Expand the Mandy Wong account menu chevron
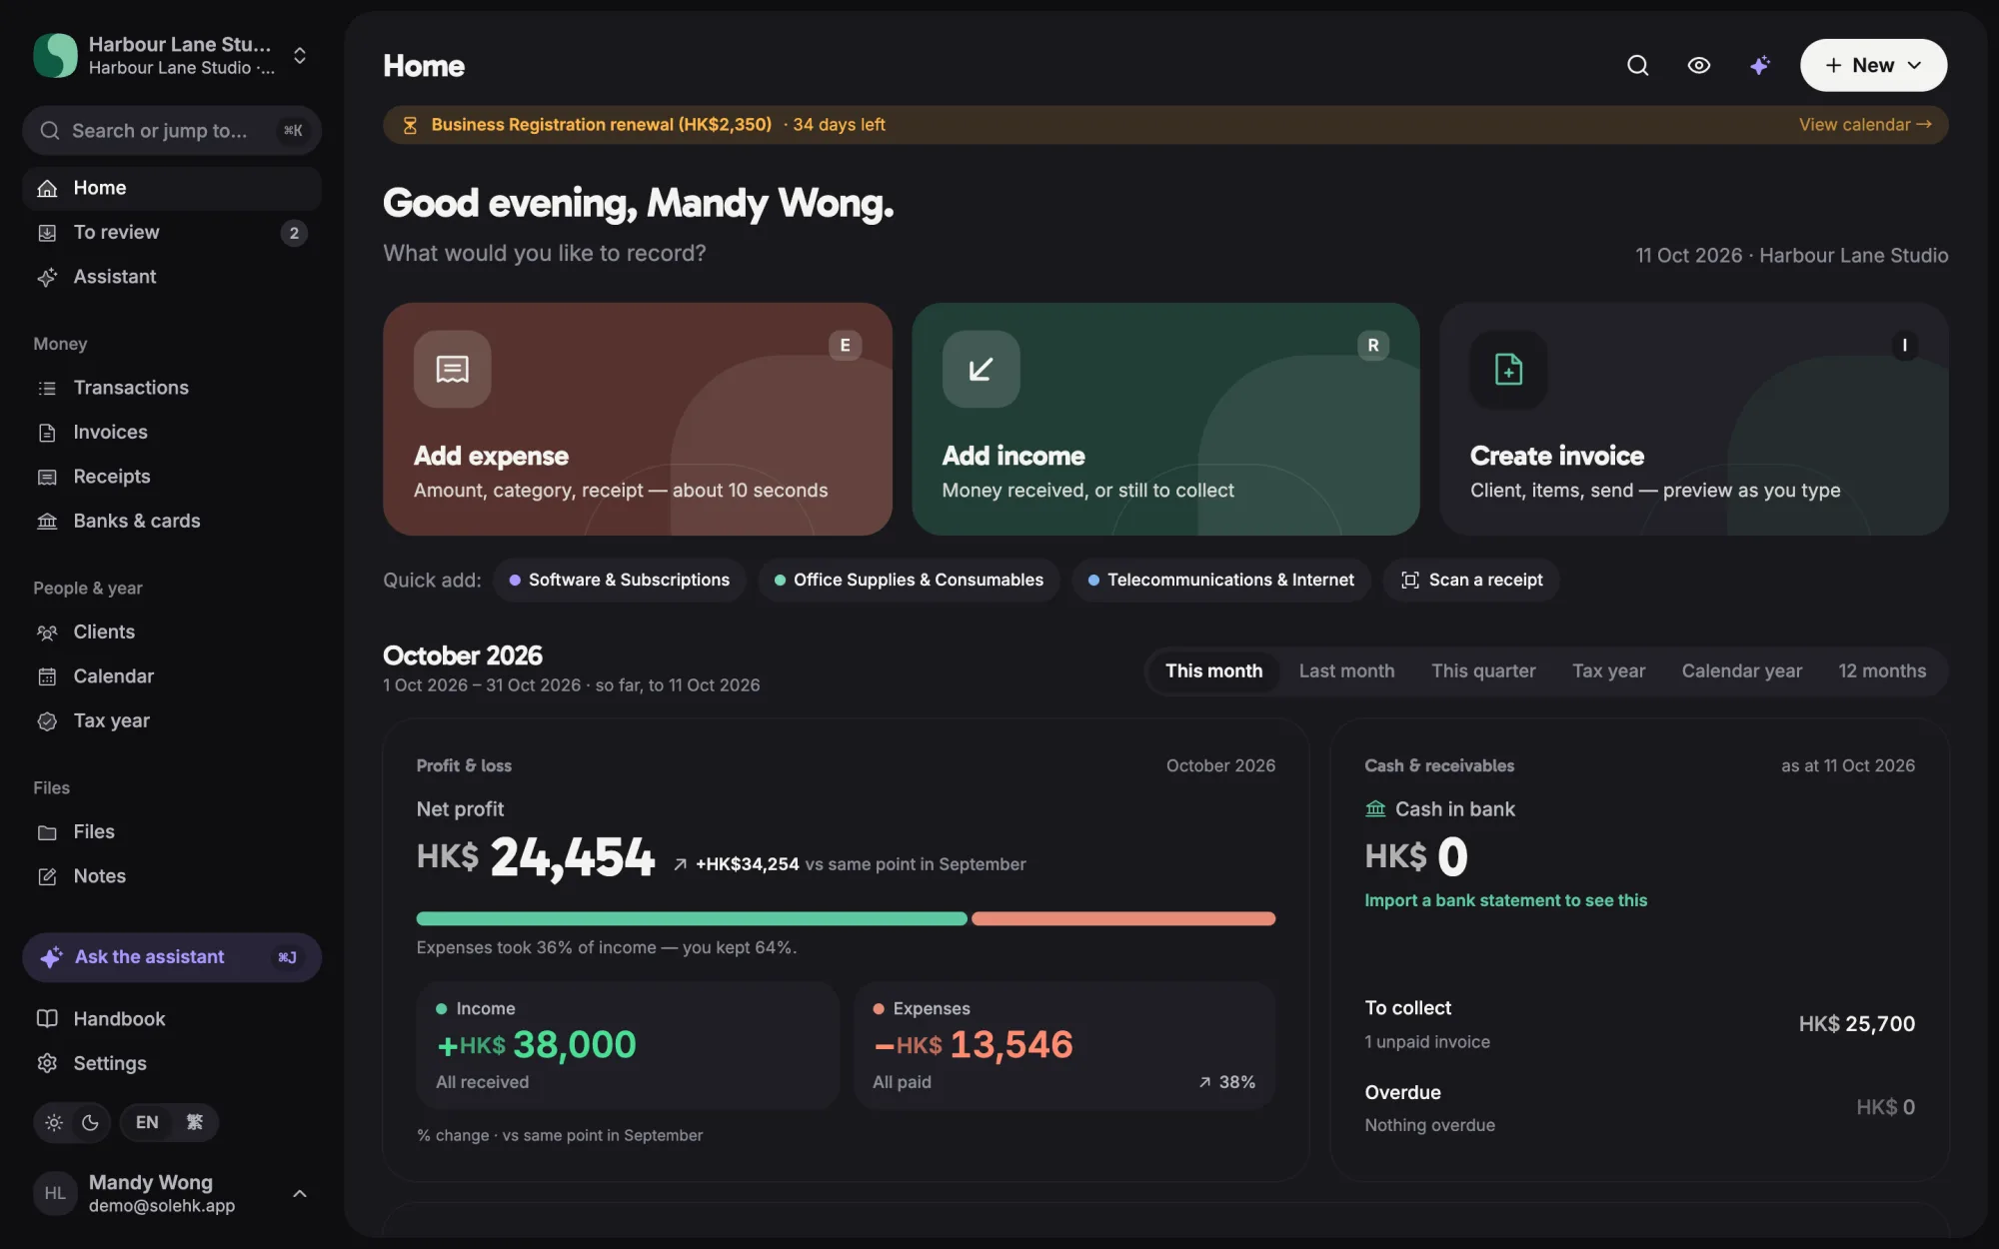The height and width of the screenshot is (1249, 1999). pos(299,1193)
